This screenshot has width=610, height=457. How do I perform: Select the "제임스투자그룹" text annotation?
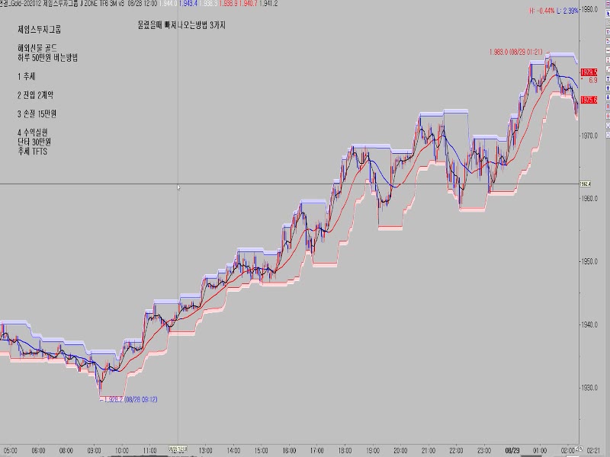[39, 30]
